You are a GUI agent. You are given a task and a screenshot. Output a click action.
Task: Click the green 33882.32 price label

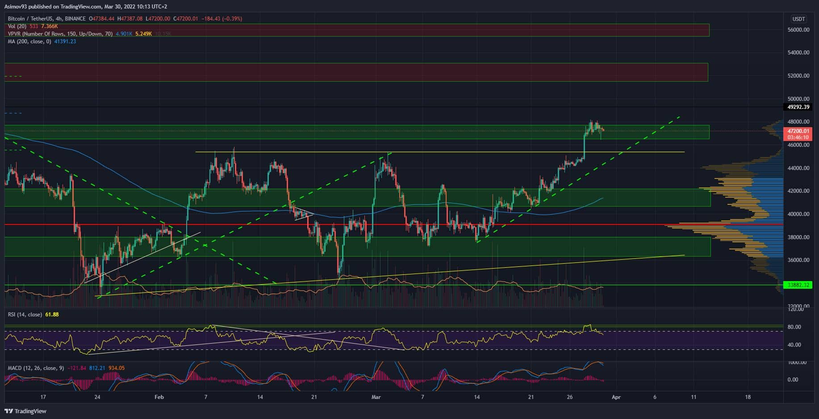click(x=798, y=285)
